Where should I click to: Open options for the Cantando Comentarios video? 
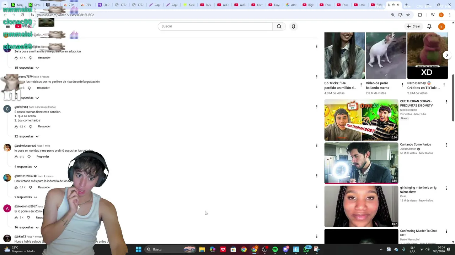click(446, 145)
